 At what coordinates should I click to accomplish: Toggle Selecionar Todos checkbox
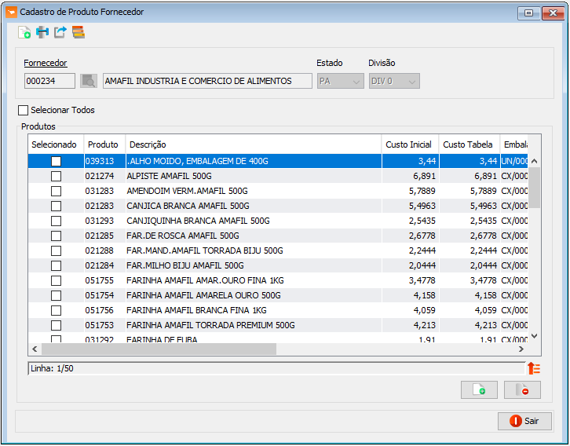coord(23,110)
